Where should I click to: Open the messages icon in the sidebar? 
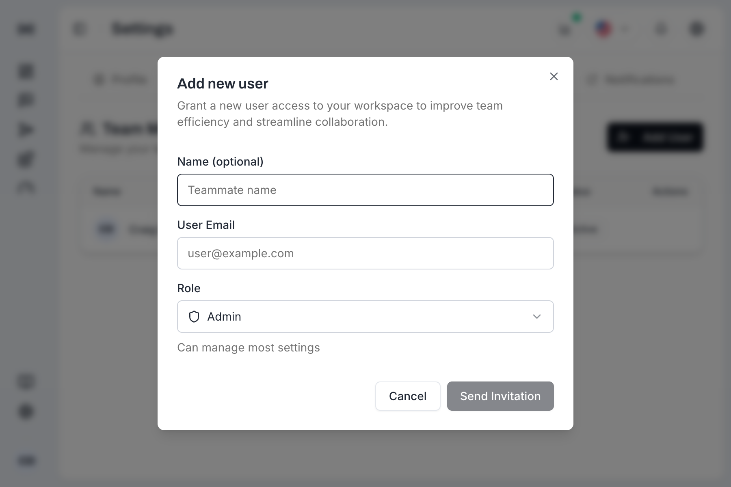pyautogui.click(x=26, y=100)
